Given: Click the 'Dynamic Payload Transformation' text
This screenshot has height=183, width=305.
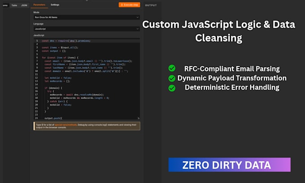Looking at the screenshot, I should click(x=232, y=78).
